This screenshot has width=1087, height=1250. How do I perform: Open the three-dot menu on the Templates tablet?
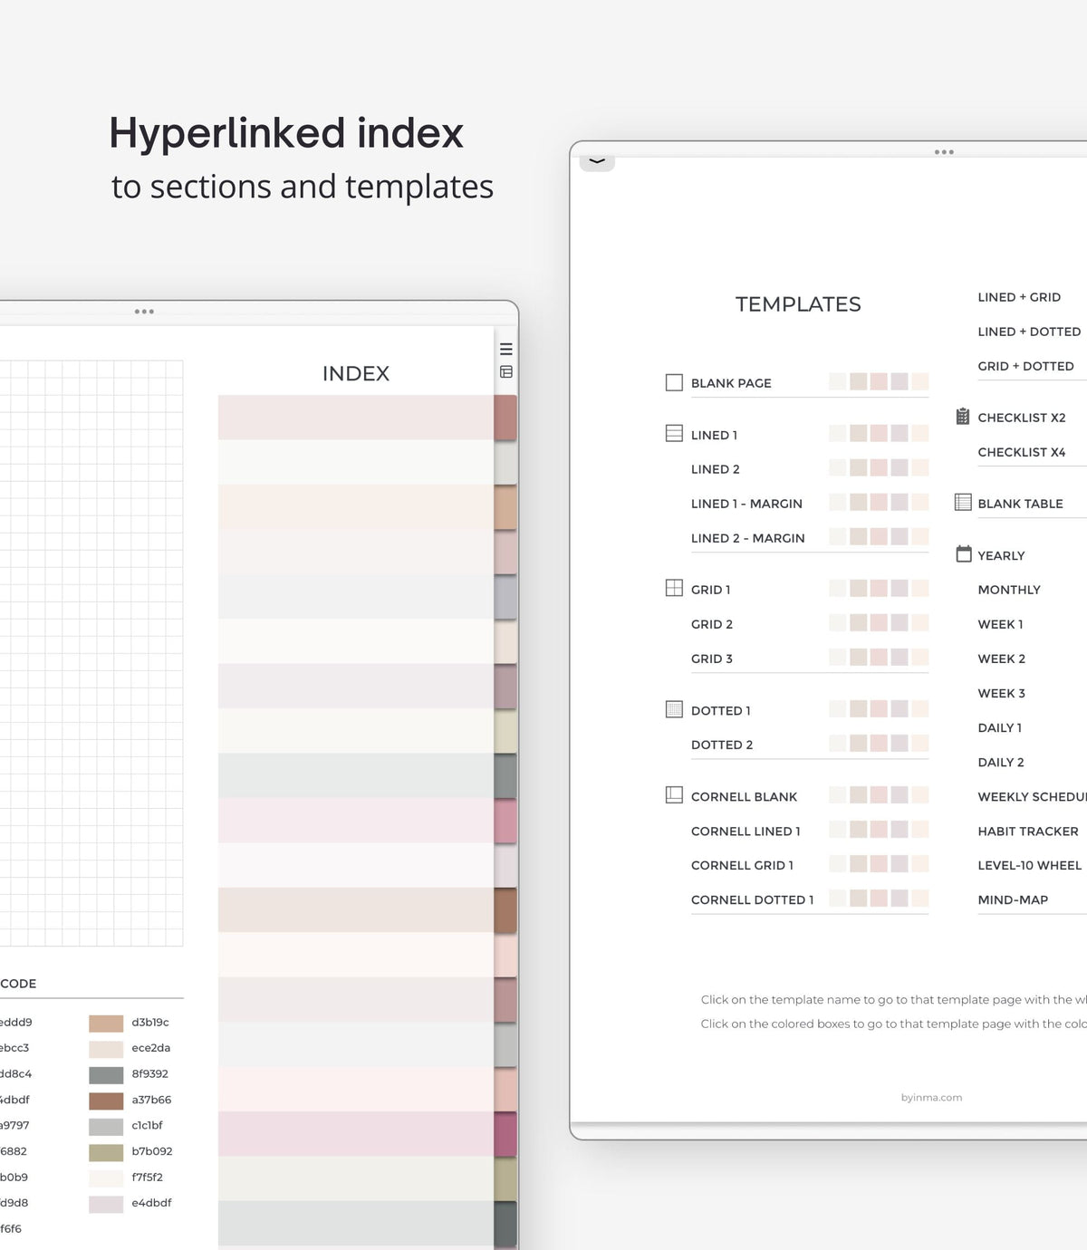[944, 152]
